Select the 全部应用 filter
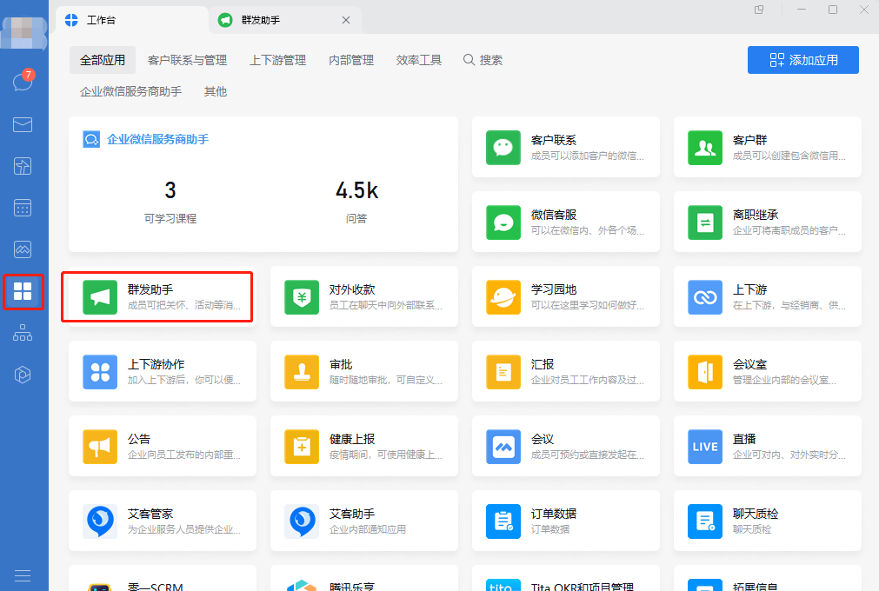Image resolution: width=879 pixels, height=591 pixels. pos(102,60)
